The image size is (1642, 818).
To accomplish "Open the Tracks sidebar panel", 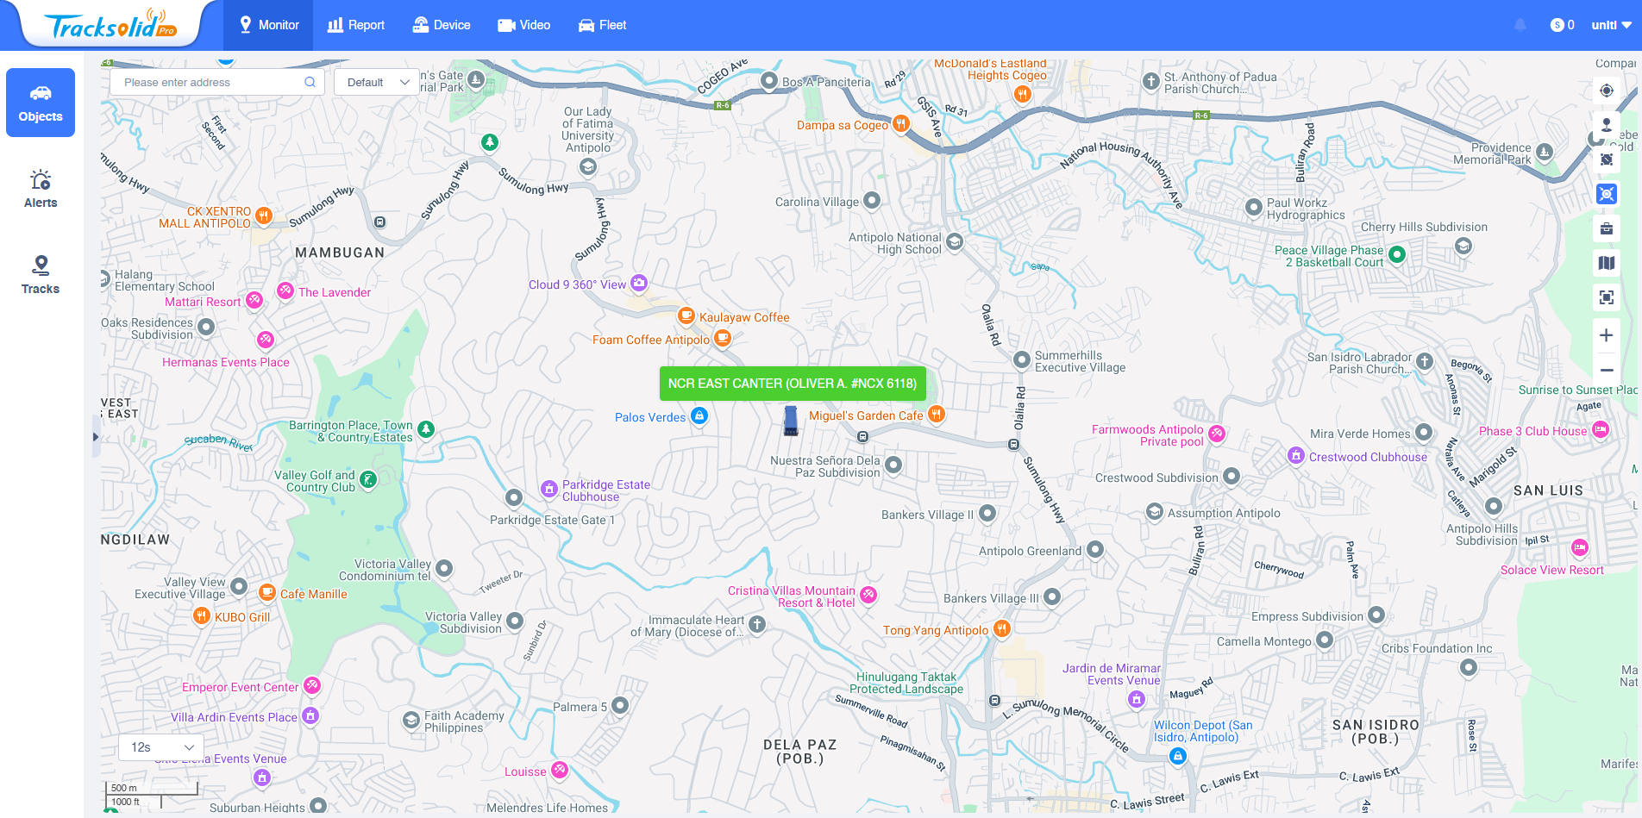I will [x=41, y=275].
